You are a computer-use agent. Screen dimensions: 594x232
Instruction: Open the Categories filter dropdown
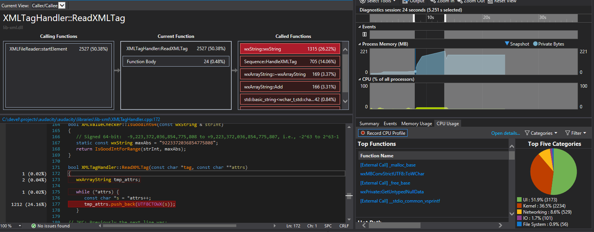tap(541, 133)
